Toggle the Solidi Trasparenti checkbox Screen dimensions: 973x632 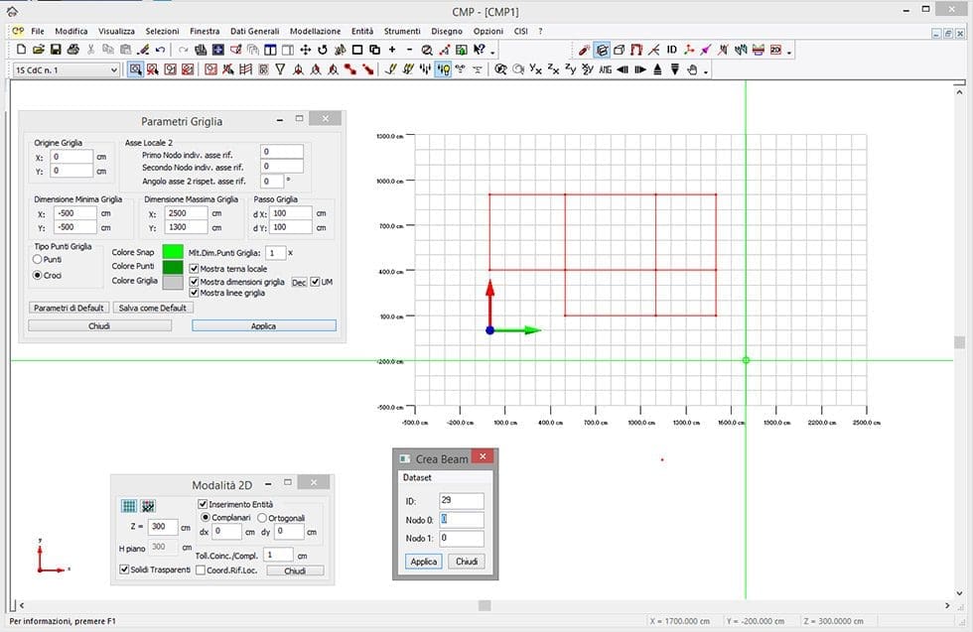pos(124,569)
